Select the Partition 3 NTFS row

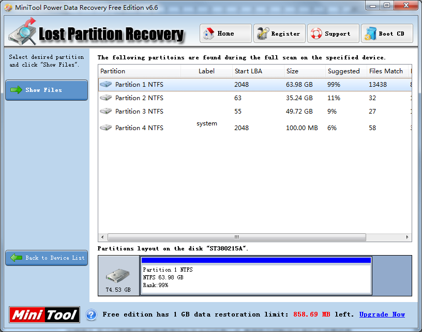[x=255, y=111]
